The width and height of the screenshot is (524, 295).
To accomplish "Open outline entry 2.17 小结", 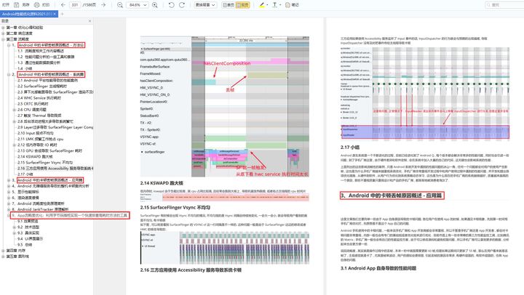I will coord(25,174).
